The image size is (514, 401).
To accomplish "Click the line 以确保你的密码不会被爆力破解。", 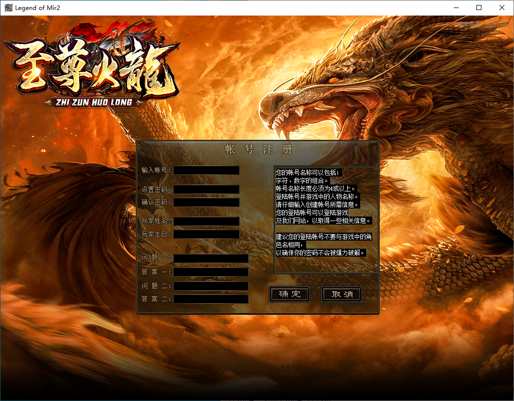I will tap(320, 253).
